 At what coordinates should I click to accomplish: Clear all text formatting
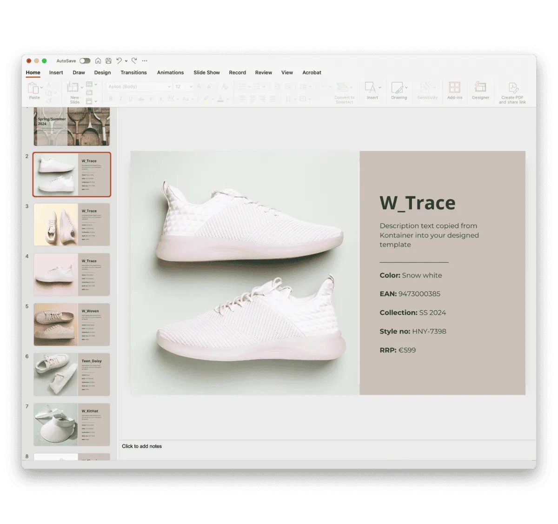[x=225, y=86]
